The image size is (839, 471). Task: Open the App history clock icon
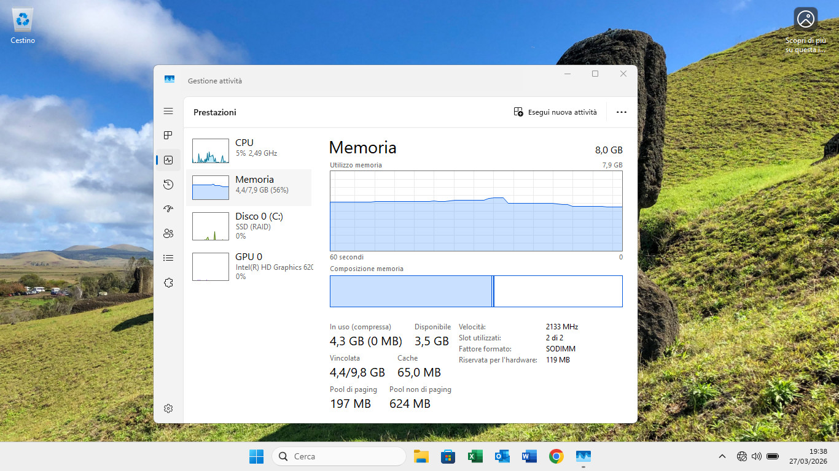coord(168,185)
